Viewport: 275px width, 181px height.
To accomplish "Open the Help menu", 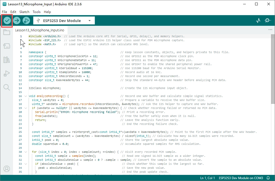I will click(x=47, y=12).
